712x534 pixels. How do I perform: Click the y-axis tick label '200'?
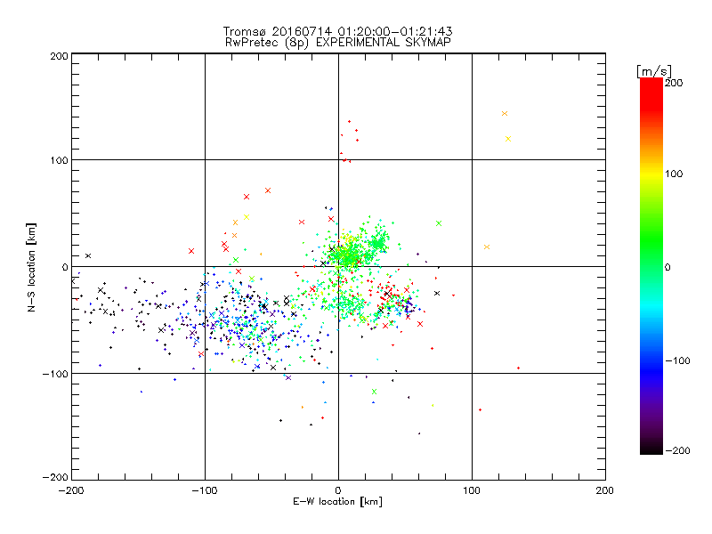click(x=59, y=56)
